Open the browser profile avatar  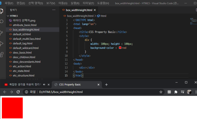[189, 92]
